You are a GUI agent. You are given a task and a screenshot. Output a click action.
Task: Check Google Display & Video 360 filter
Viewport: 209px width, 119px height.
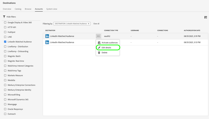pyautogui.click(x=5, y=23)
